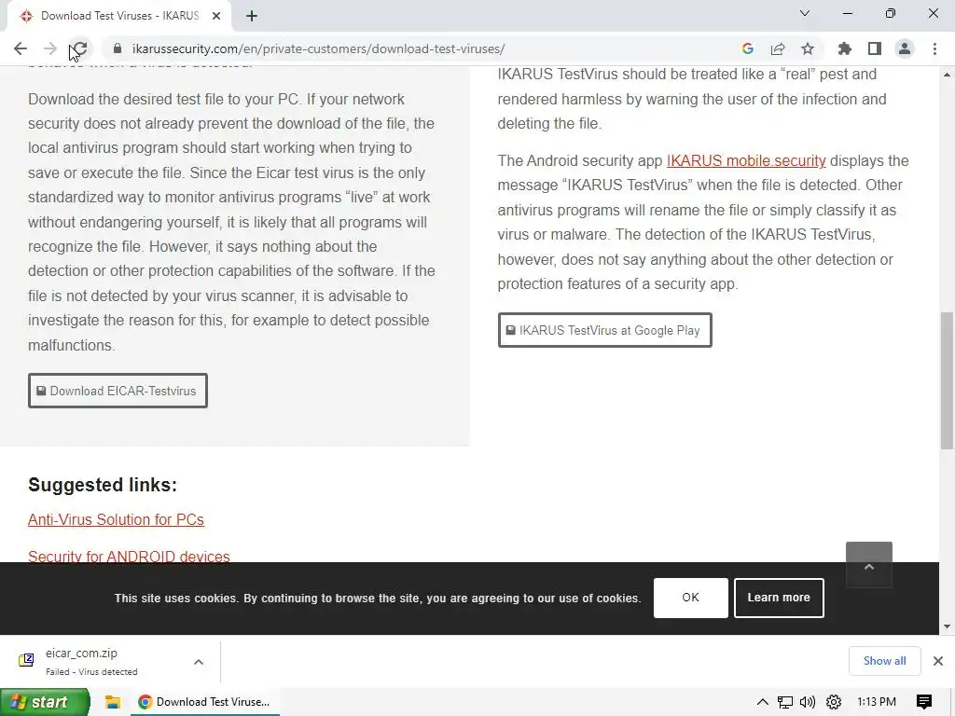Open the notification center icon

pyautogui.click(x=924, y=702)
